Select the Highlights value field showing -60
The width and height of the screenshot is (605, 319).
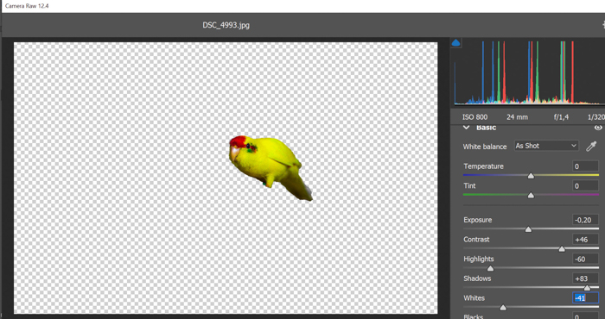pyautogui.click(x=585, y=259)
